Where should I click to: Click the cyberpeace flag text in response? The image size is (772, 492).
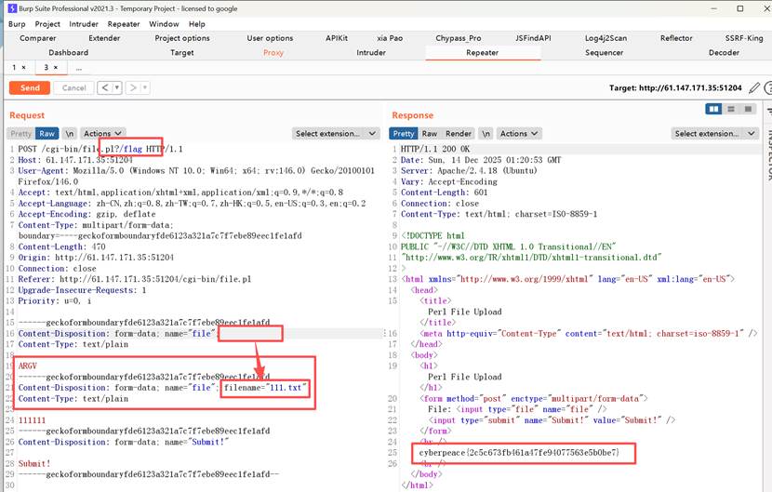point(519,452)
